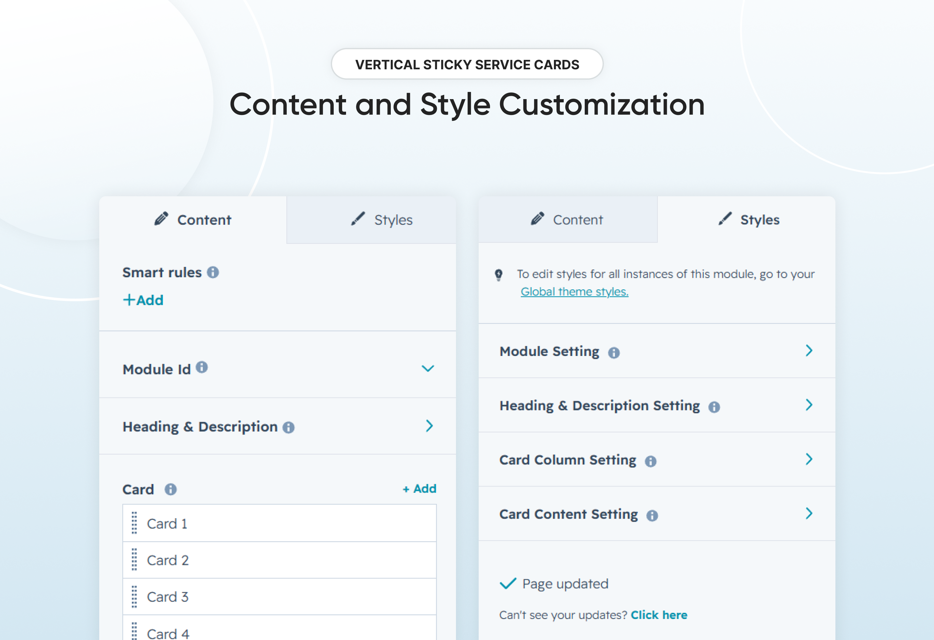The width and height of the screenshot is (934, 640).
Task: Click info icon beside Heading & Description
Action: [289, 427]
